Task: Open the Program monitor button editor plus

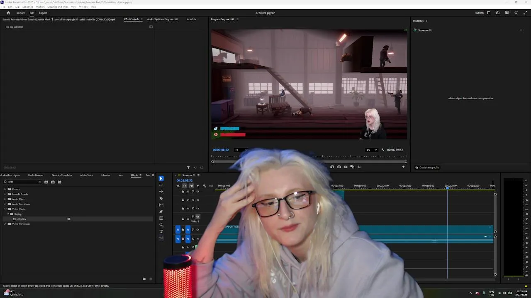Action: (403, 167)
